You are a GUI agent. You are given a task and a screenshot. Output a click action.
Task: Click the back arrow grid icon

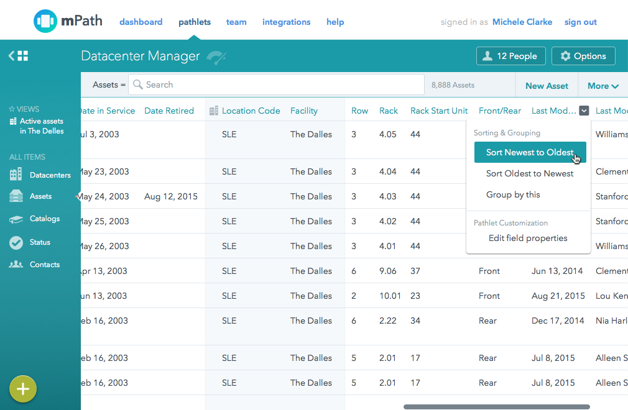tap(19, 56)
